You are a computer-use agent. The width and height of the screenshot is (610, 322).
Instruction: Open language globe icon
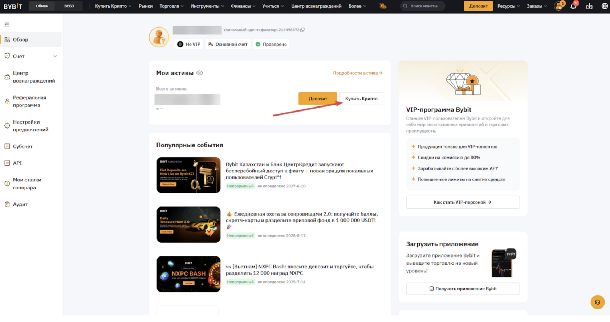click(x=605, y=6)
